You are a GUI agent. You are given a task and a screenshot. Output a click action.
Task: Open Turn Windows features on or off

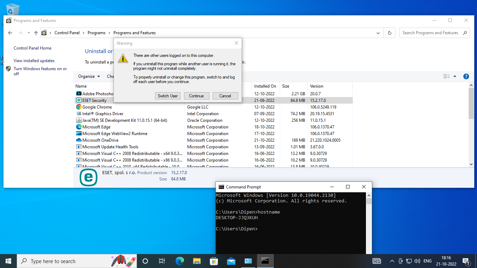40,71
